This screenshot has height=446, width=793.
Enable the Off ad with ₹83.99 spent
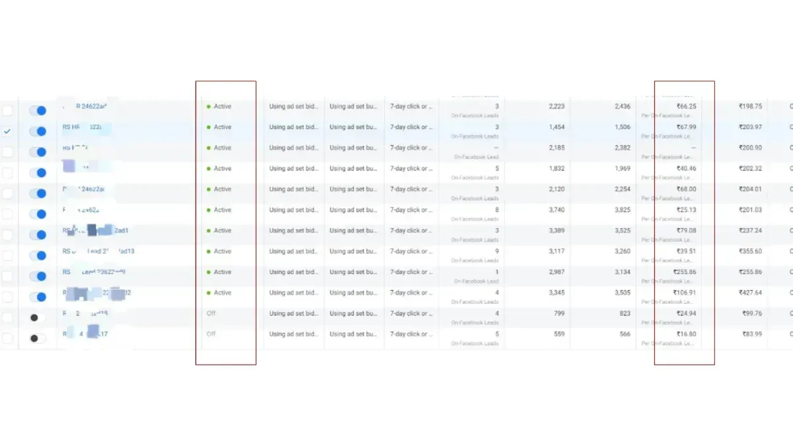click(38, 338)
